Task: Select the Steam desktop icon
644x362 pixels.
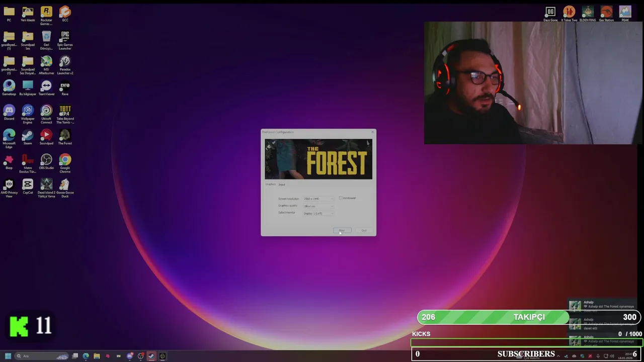Action: (x=28, y=137)
